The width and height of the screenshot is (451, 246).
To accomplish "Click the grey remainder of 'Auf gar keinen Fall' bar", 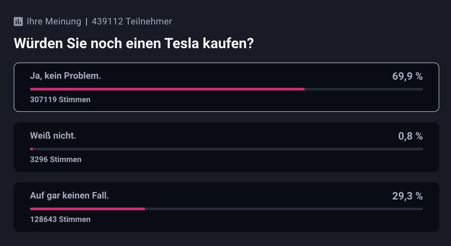I will pos(284,209).
